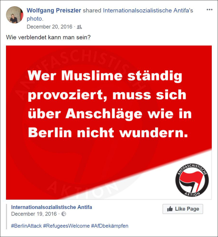
Task: Open the Internationalsozialistische Antifa's link in header
Action: pos(148,10)
